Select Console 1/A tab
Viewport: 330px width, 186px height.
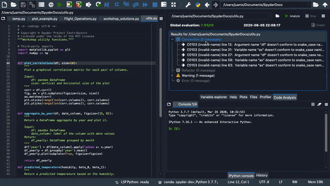coord(186,104)
